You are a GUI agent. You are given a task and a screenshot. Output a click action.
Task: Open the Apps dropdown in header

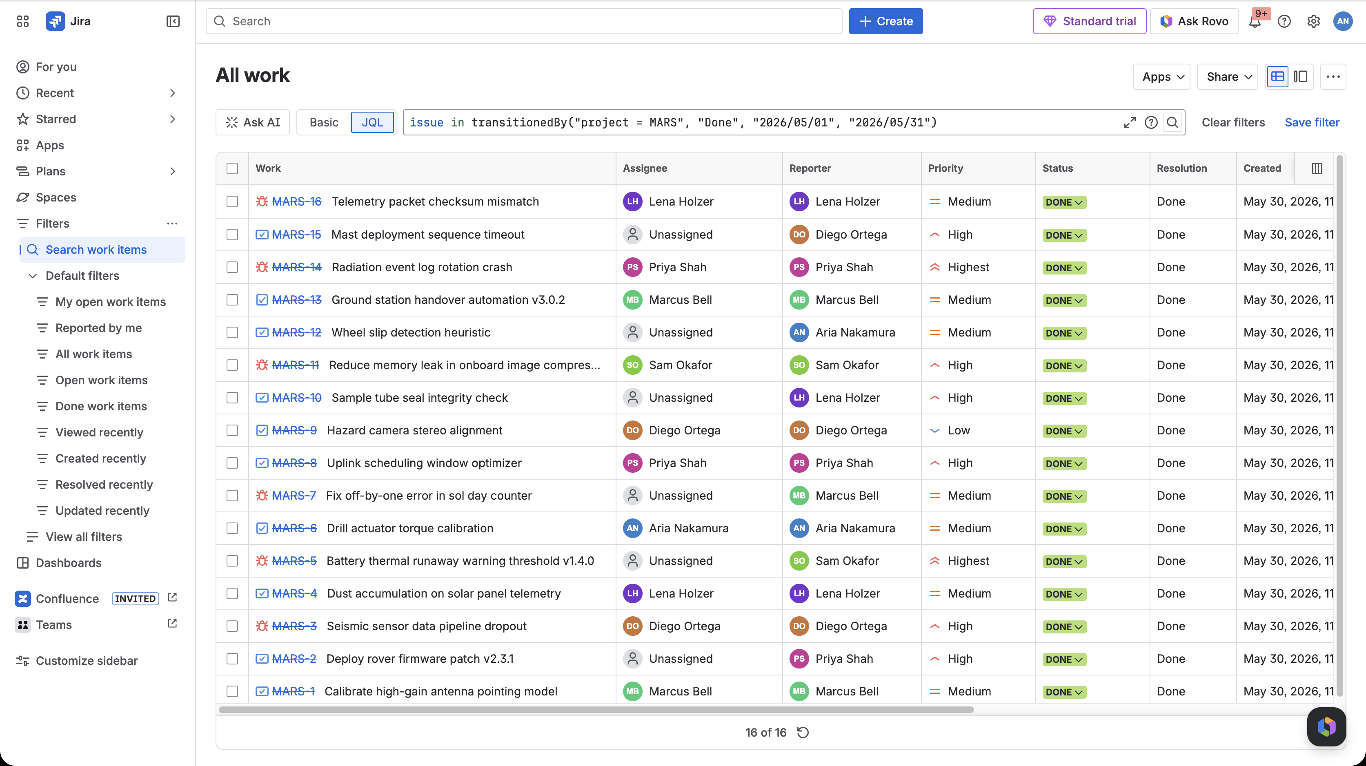[1161, 77]
